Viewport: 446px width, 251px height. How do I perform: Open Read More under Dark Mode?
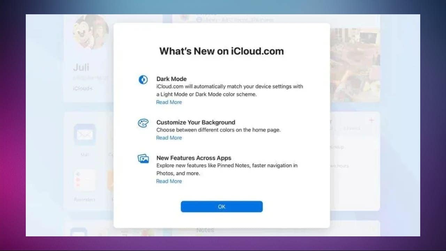click(x=169, y=102)
